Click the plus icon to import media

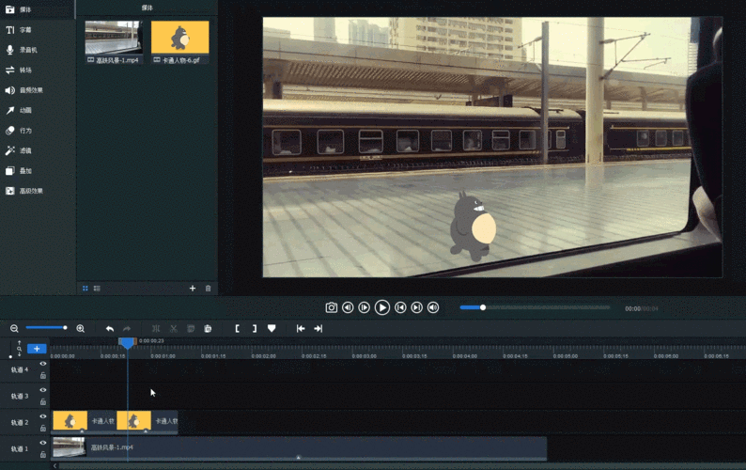[x=193, y=288]
